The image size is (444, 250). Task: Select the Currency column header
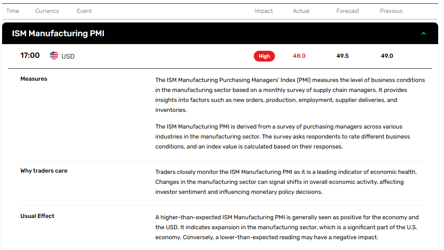[47, 11]
